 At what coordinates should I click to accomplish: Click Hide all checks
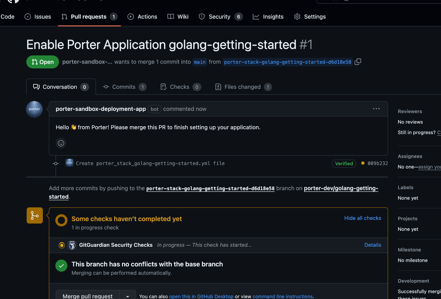[362, 218]
